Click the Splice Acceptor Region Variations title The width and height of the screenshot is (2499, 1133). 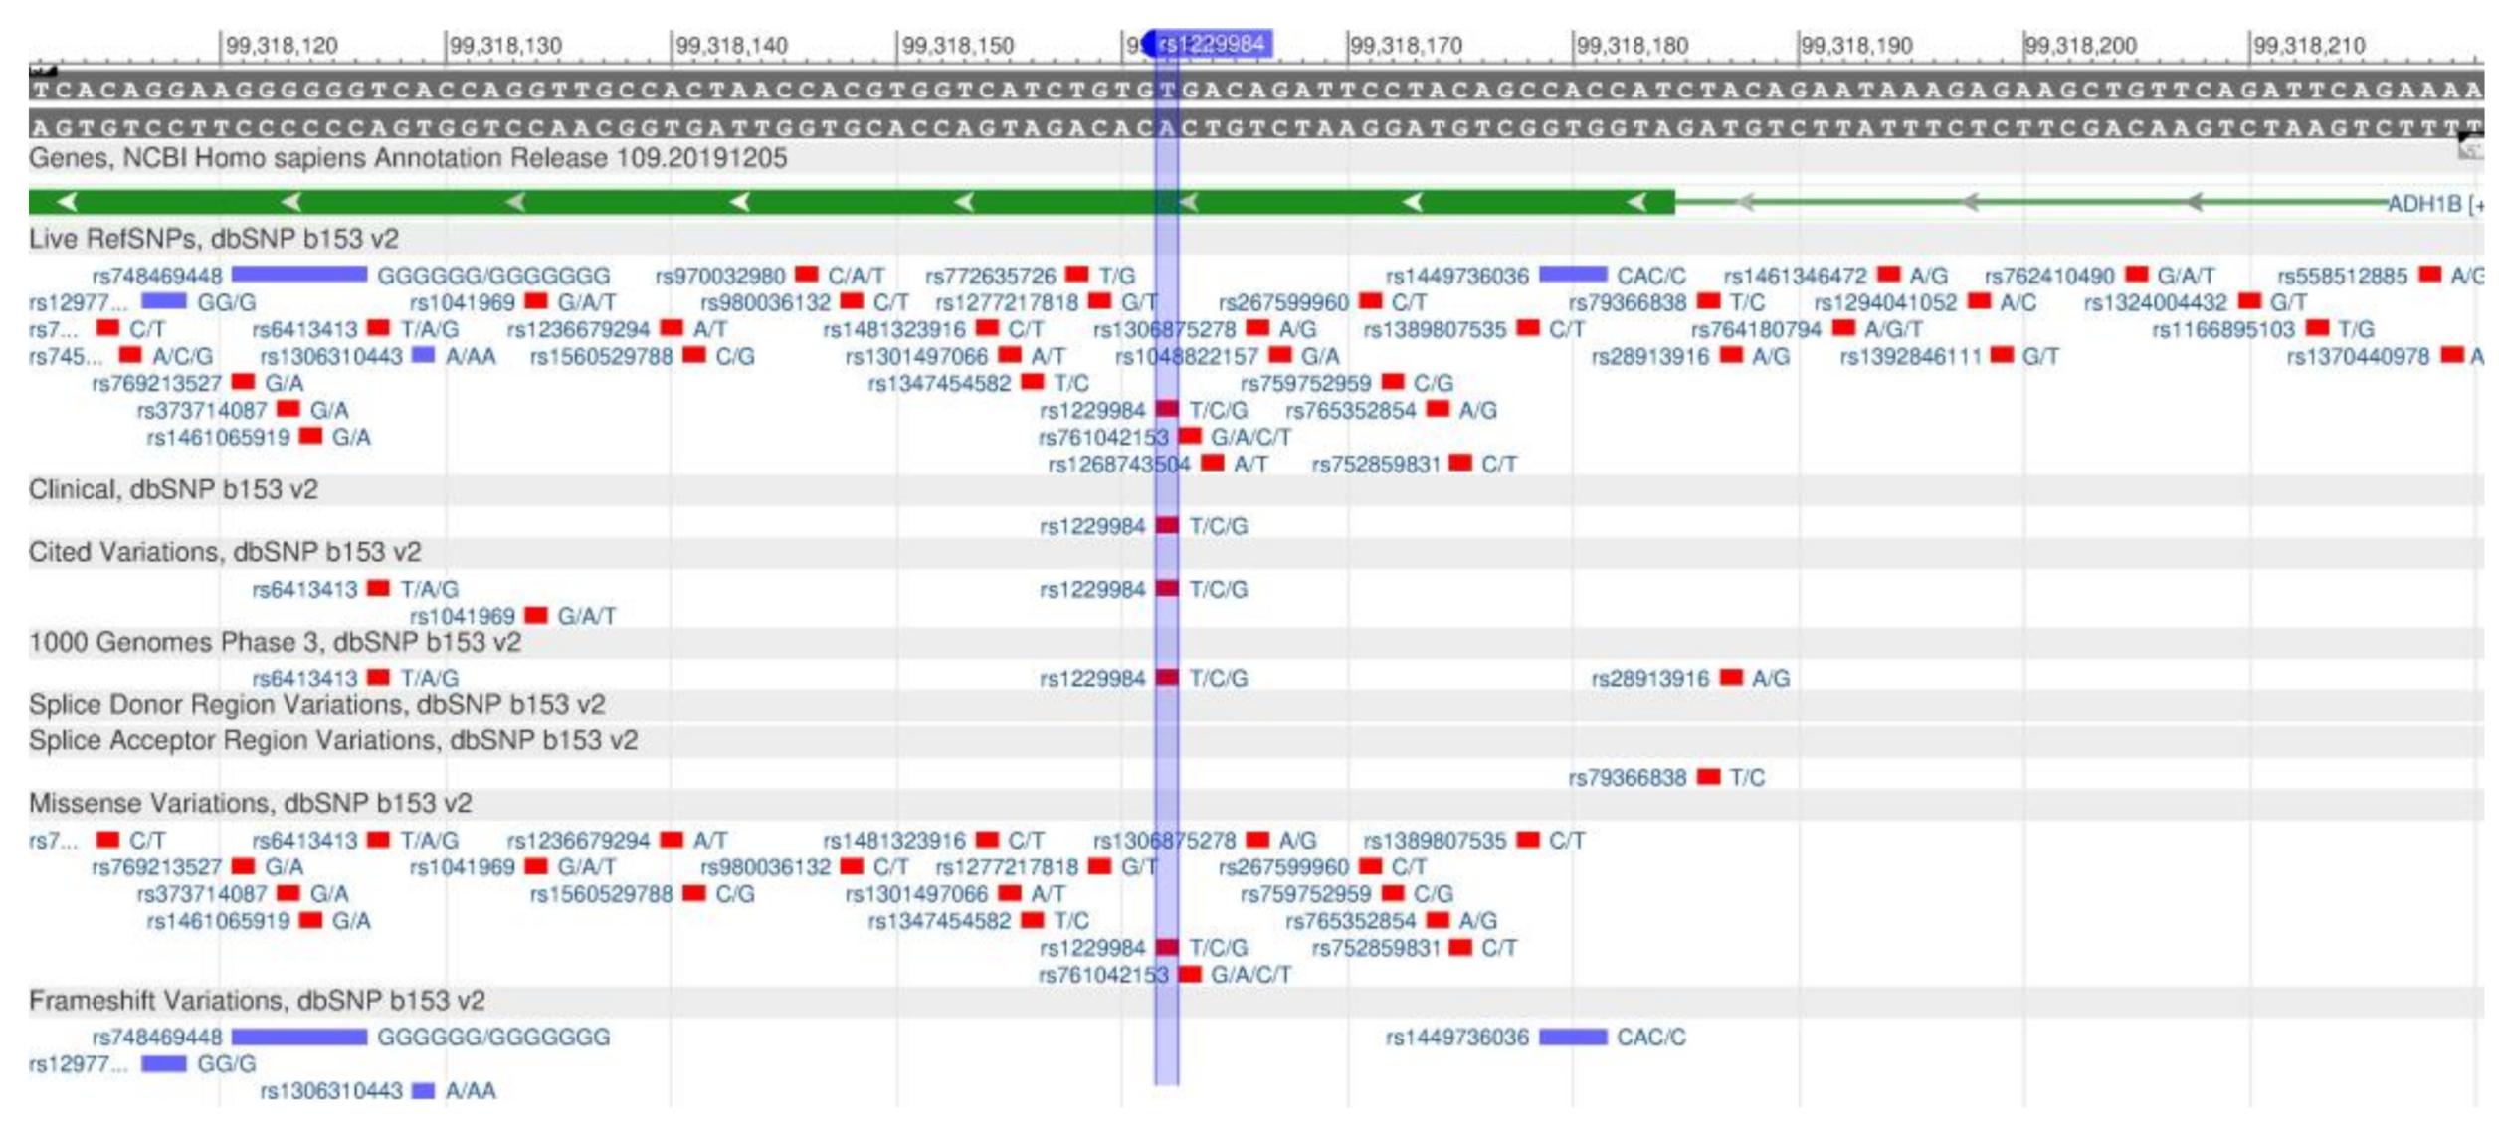coord(333,741)
